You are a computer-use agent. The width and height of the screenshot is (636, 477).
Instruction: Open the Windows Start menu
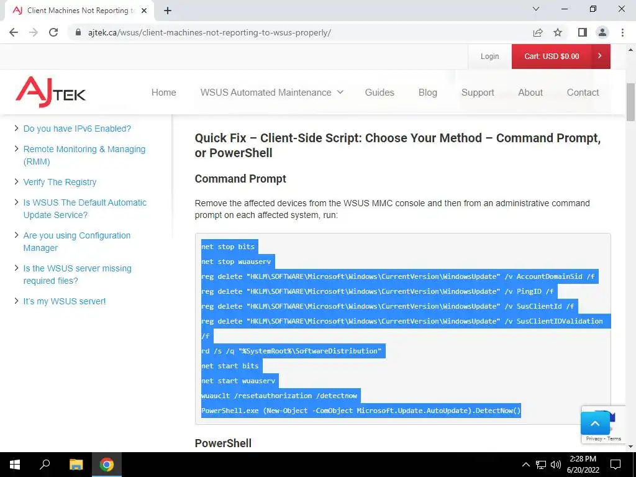15,465
